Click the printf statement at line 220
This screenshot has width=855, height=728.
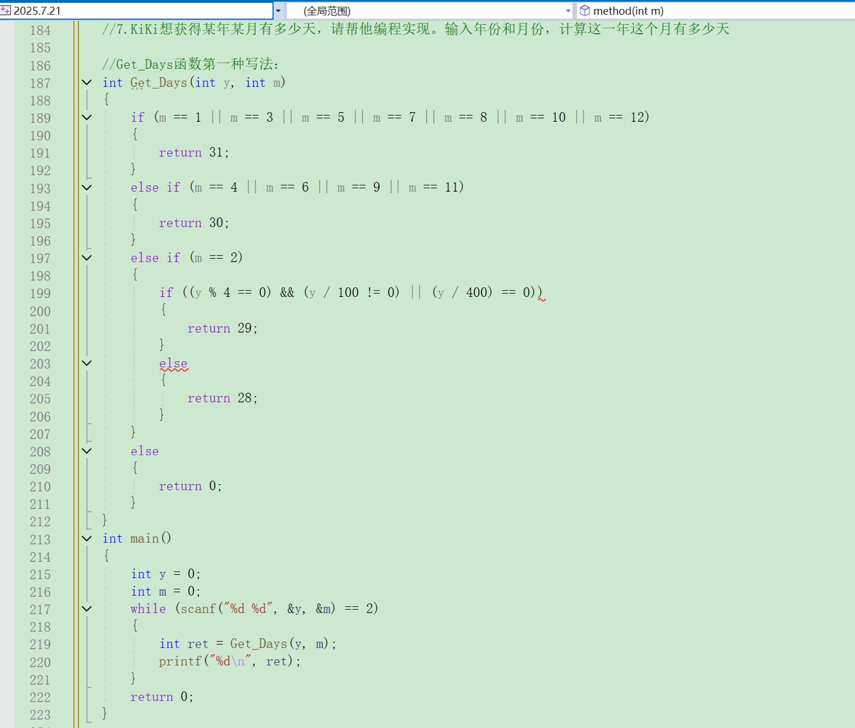click(x=230, y=661)
